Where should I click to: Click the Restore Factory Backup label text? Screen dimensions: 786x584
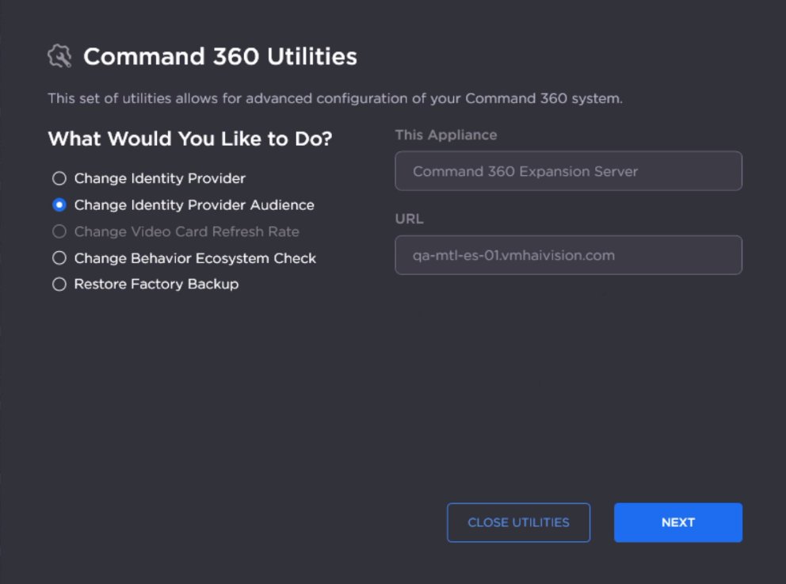point(157,284)
